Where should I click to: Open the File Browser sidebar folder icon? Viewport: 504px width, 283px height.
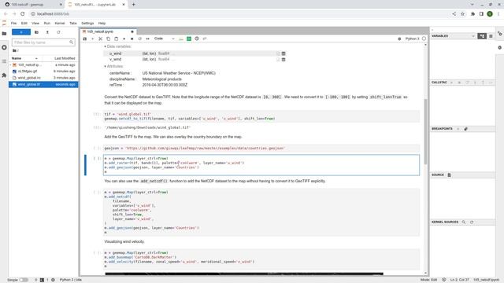[x=4, y=33]
